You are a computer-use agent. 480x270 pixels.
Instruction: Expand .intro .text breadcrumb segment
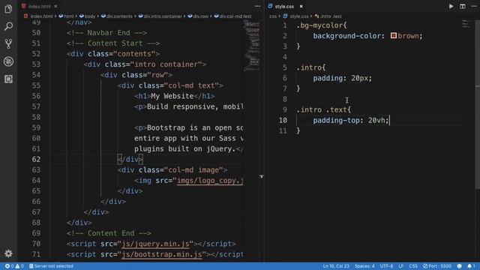(x=328, y=16)
